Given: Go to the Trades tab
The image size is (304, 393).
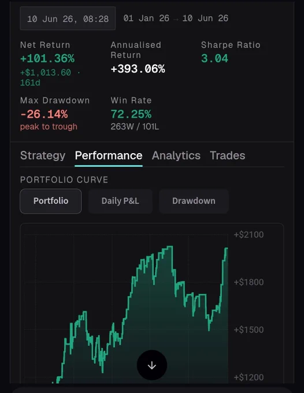Looking at the screenshot, I should [x=227, y=155].
